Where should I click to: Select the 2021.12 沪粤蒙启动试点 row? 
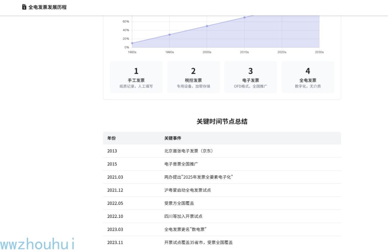222,191
